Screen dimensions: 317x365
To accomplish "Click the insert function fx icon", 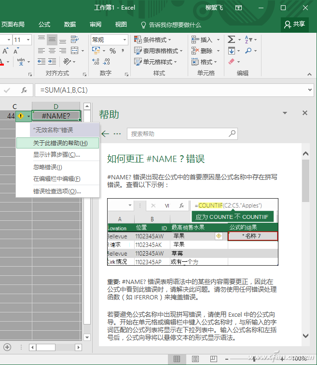I will point(24,90).
